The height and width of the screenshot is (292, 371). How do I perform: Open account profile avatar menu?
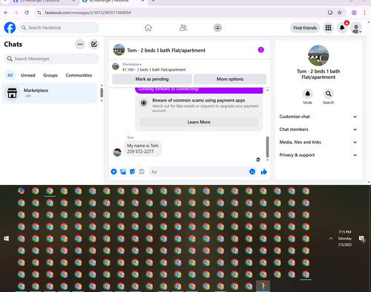tap(356, 28)
